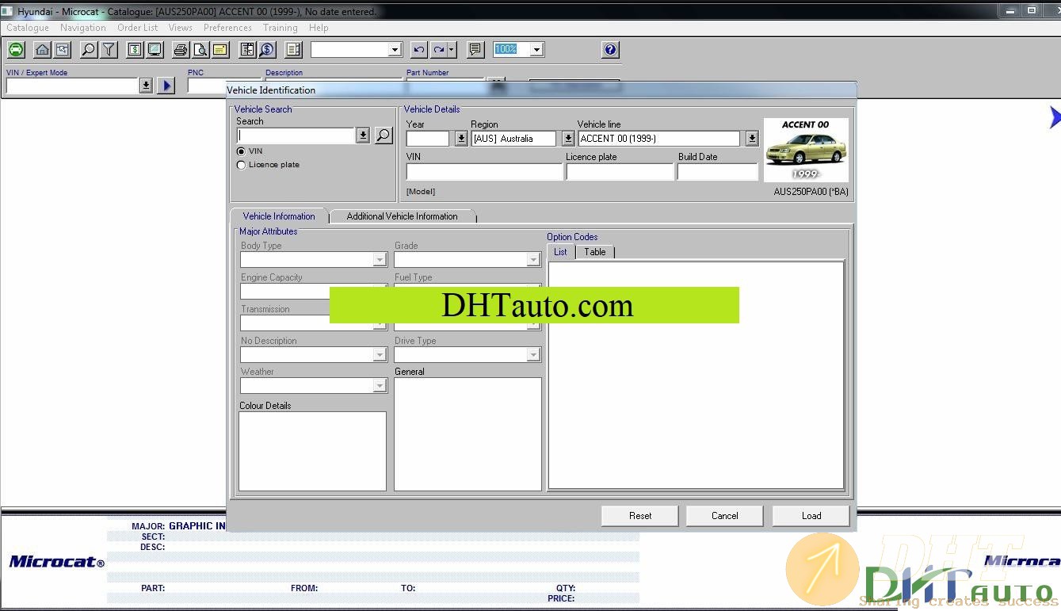Viewport: 1061px width, 611px height.
Task: Click the speech bubble comment toolbar icon
Action: click(475, 49)
